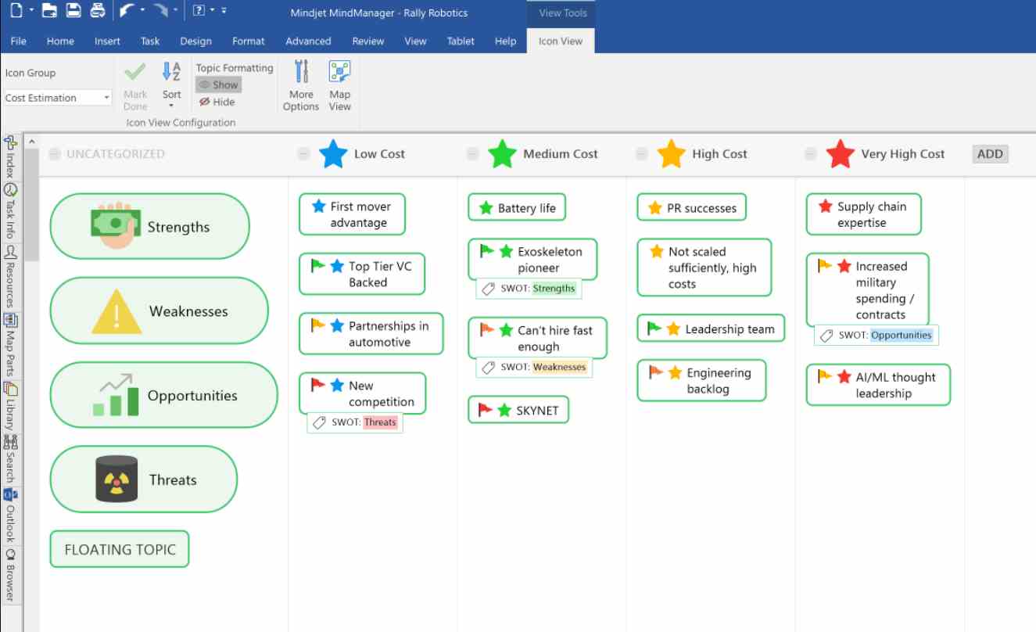This screenshot has height=632, width=1036.
Task: Select the Engineering backlog topic
Action: 701,381
